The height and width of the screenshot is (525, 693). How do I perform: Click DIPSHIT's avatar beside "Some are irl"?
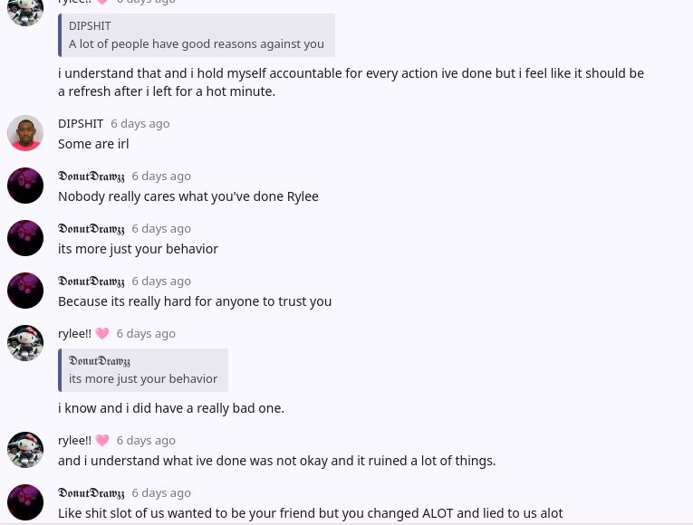coord(25,133)
